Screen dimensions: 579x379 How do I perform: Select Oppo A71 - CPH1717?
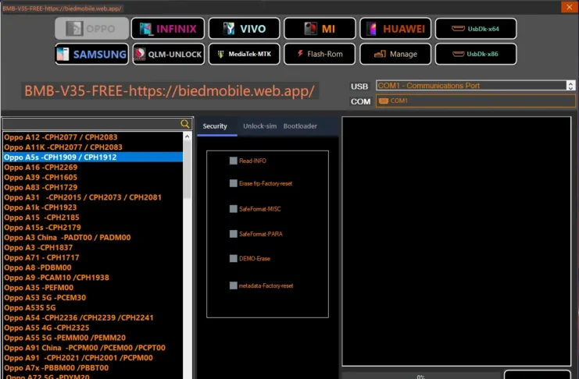(93, 257)
